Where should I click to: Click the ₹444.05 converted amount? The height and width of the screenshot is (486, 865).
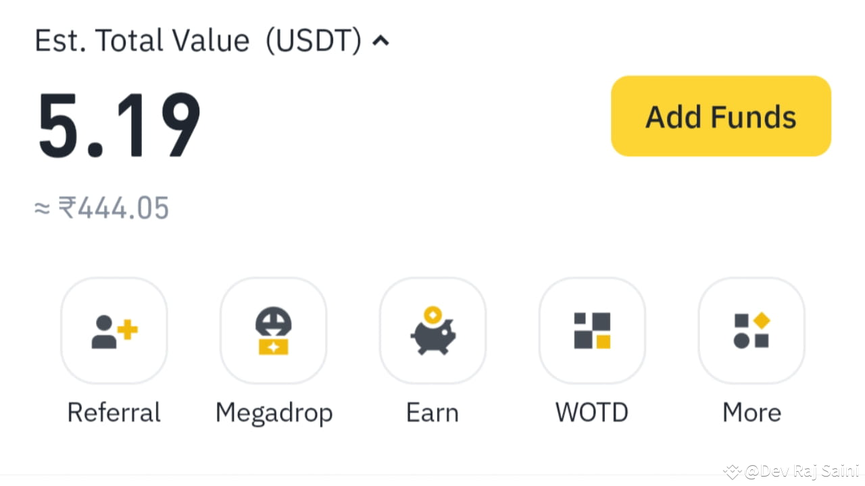click(x=114, y=208)
